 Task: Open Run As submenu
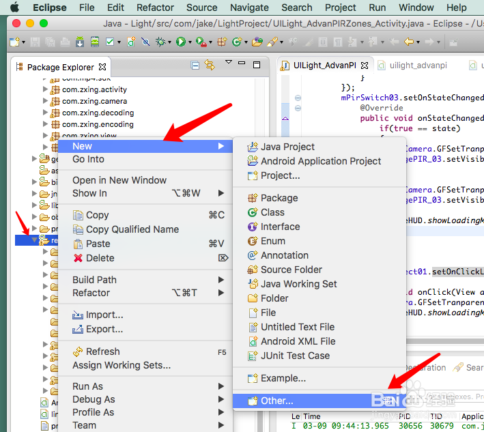tap(145, 386)
